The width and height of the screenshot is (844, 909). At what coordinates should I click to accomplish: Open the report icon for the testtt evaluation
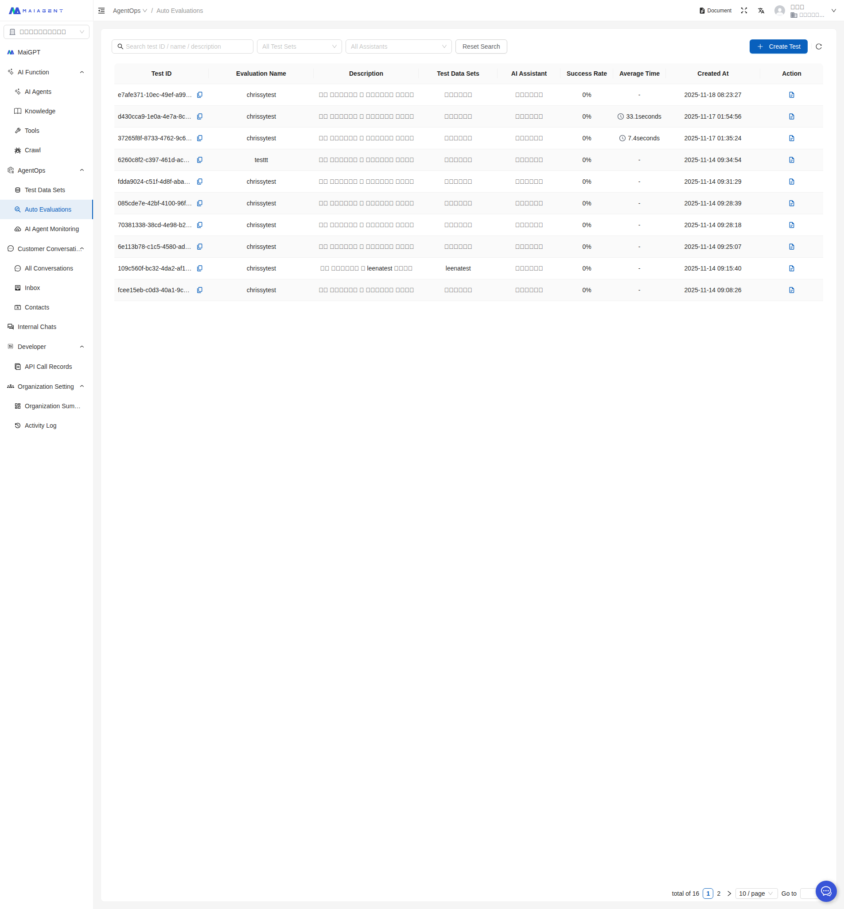click(791, 160)
